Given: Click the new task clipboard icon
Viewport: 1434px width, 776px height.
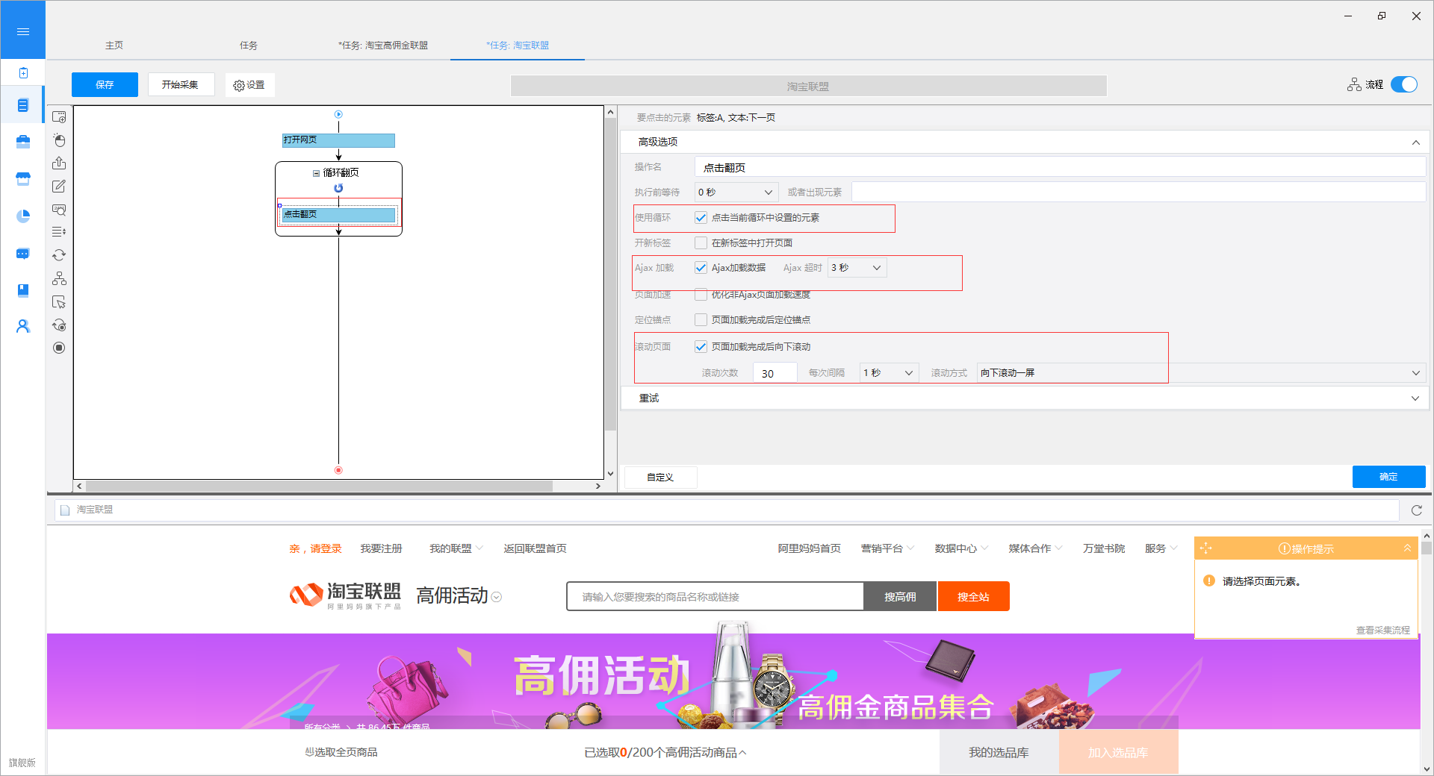Looking at the screenshot, I should [x=23, y=72].
